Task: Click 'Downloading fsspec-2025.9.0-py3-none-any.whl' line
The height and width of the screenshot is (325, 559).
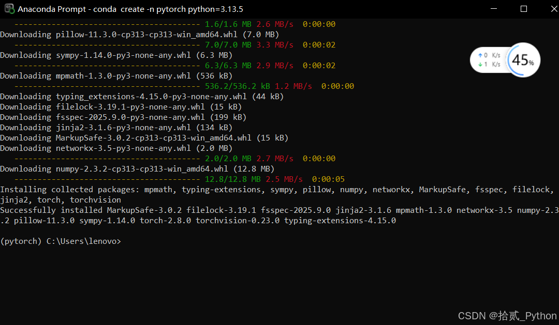Action: [x=123, y=117]
